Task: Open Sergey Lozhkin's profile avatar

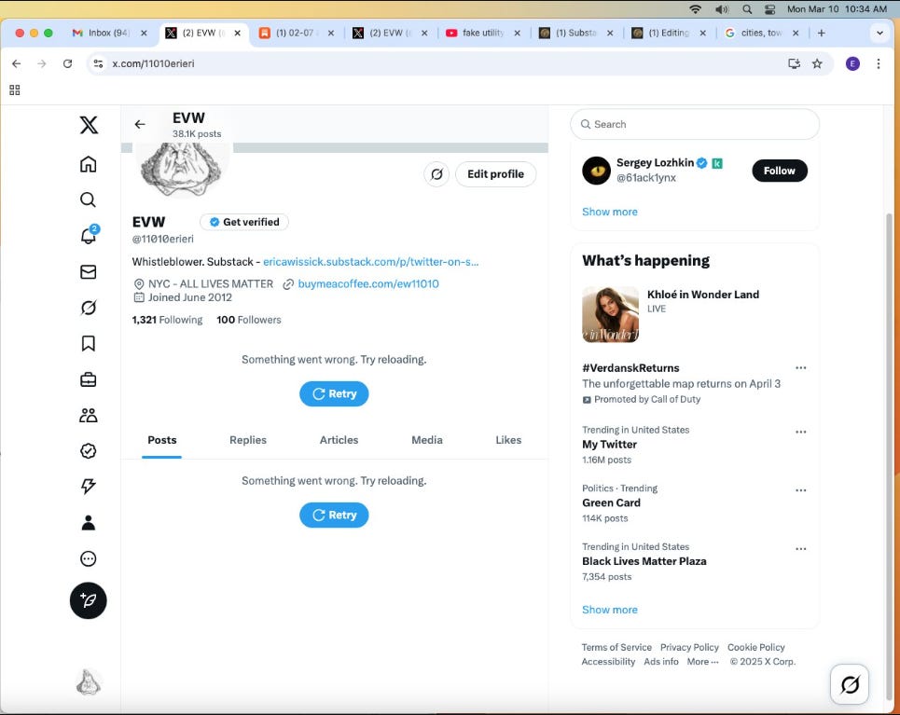Action: (596, 171)
